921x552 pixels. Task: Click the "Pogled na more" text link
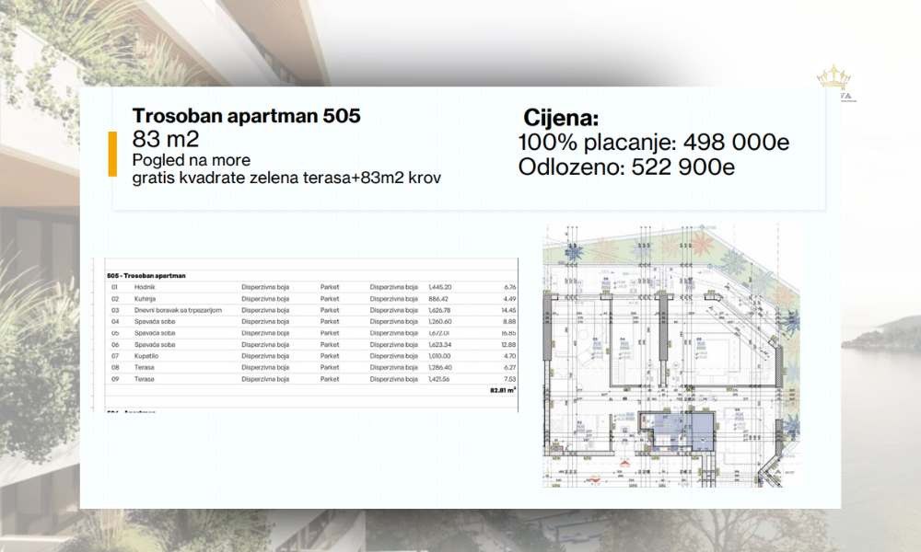[x=192, y=159]
